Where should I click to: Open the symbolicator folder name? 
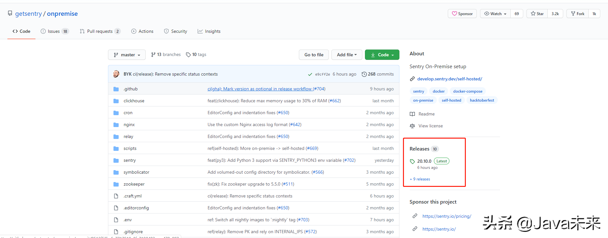point(136,172)
